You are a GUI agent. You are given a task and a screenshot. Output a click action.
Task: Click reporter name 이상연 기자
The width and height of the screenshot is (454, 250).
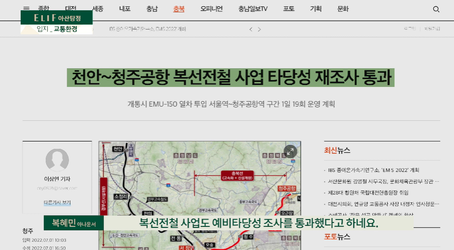(57, 179)
